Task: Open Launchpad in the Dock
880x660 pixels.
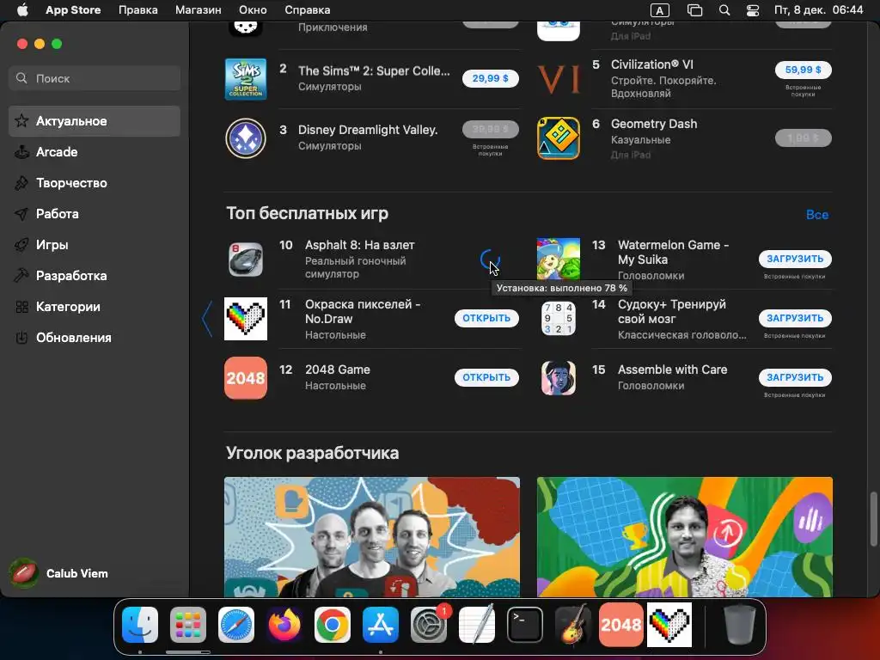Action: pos(188,625)
